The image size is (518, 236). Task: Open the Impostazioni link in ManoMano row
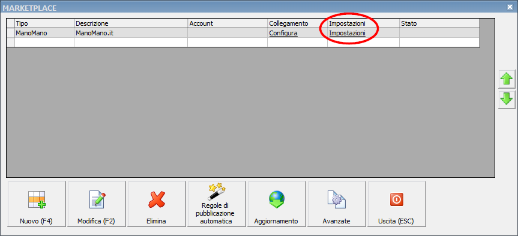347,33
